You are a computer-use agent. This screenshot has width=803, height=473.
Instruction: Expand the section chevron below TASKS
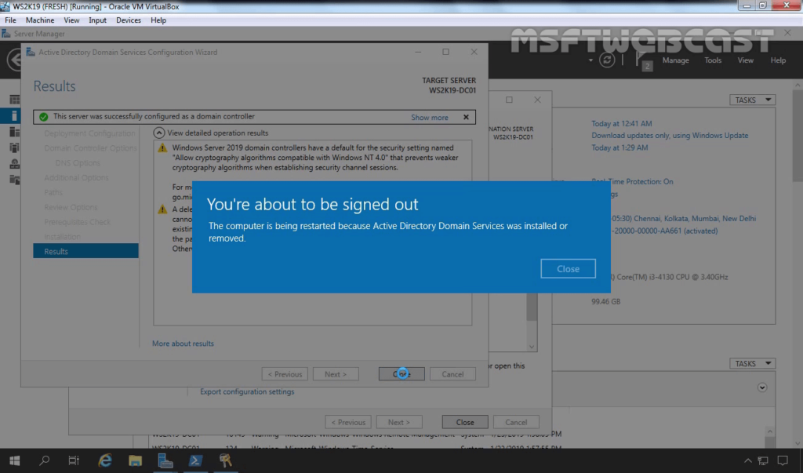click(x=762, y=387)
